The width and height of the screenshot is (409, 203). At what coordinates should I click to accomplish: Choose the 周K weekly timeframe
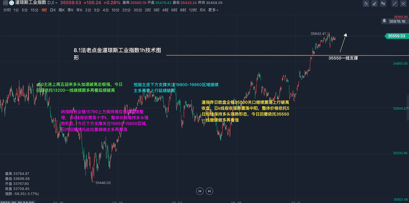62,10
